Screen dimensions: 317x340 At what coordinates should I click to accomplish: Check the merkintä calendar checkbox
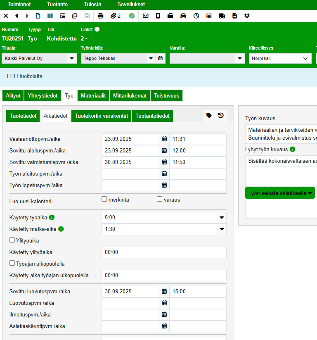pos(104,199)
